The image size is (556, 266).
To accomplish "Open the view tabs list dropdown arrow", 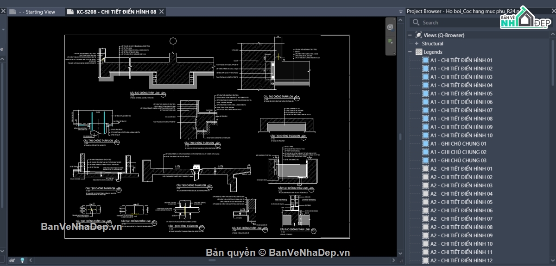I will point(401,12).
